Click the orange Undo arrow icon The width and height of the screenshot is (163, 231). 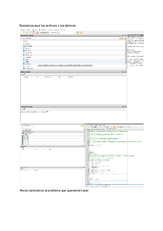click(x=37, y=33)
